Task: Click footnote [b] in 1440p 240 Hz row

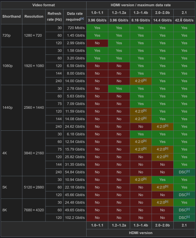Action: pos(167,126)
